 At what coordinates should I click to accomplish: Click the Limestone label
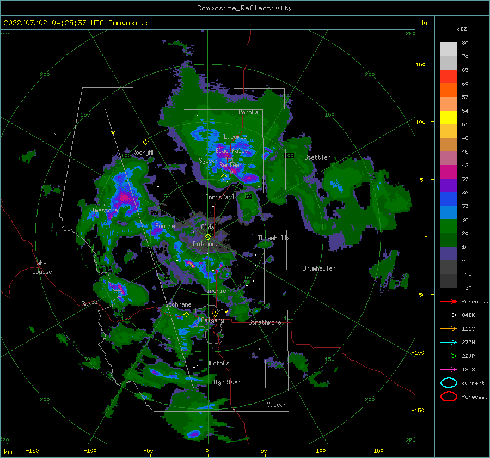tap(103, 210)
